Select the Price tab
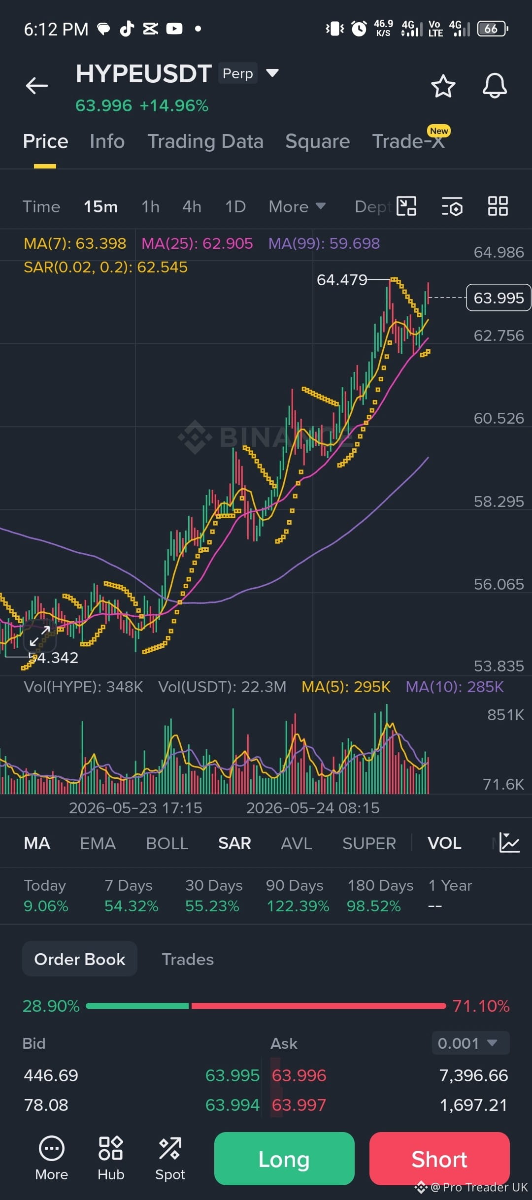 [x=45, y=141]
